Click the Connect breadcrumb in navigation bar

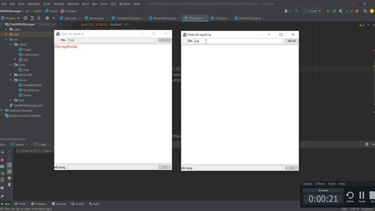click(x=69, y=11)
